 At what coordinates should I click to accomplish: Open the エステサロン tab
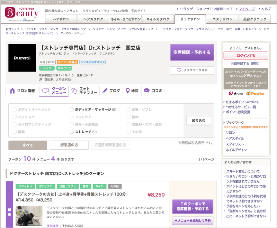(222, 19)
